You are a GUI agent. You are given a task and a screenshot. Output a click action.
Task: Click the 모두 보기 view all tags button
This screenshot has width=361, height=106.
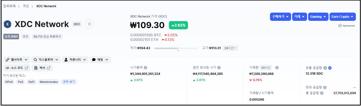(x=69, y=82)
